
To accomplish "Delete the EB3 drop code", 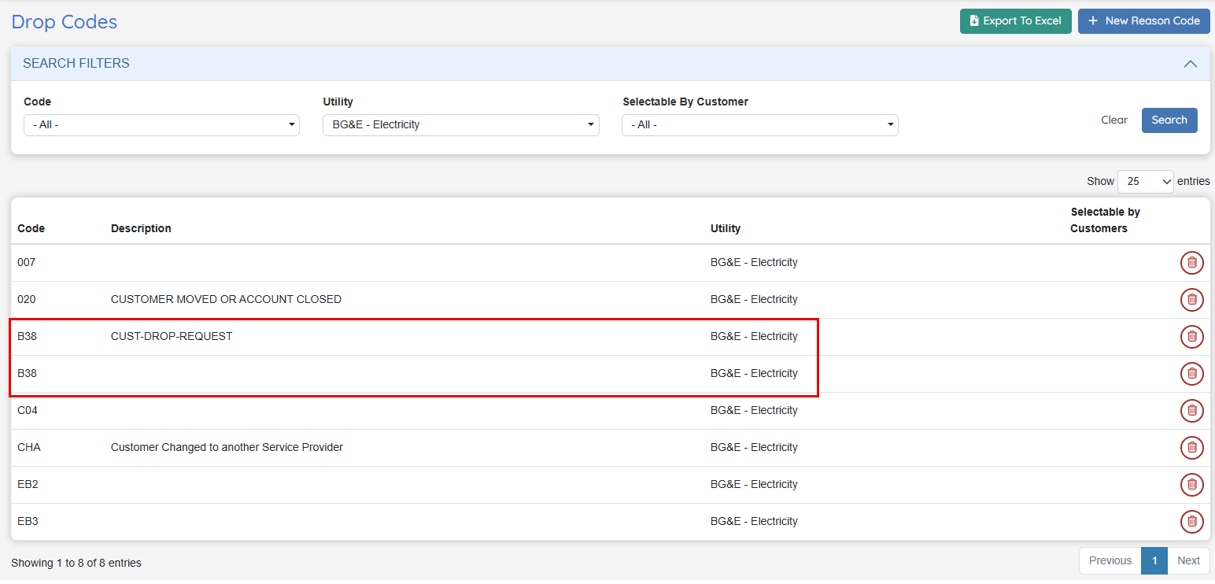I will (x=1191, y=522).
